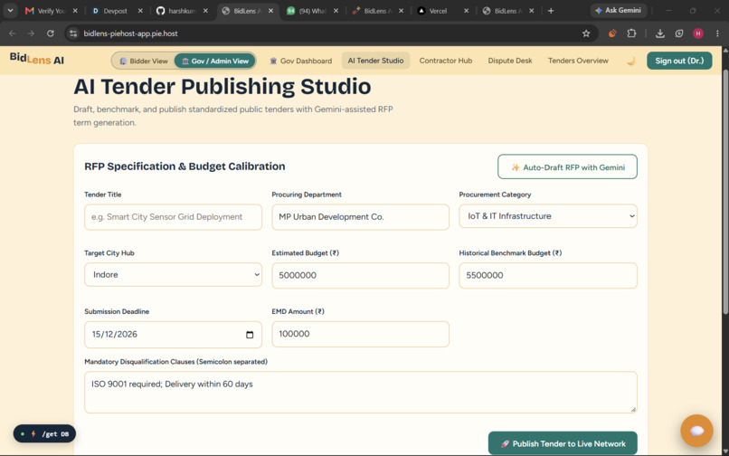729x456 pixels.
Task: Click the Tender Title field
Action: click(173, 217)
